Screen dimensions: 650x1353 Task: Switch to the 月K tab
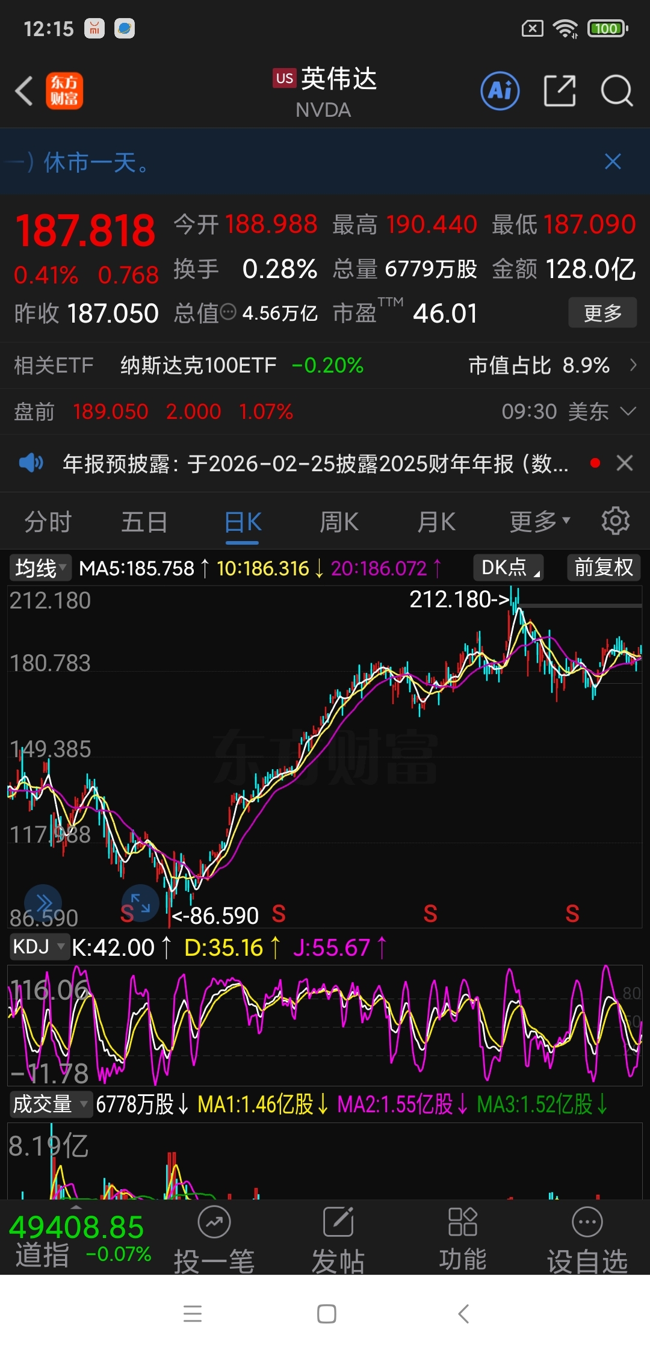(436, 522)
